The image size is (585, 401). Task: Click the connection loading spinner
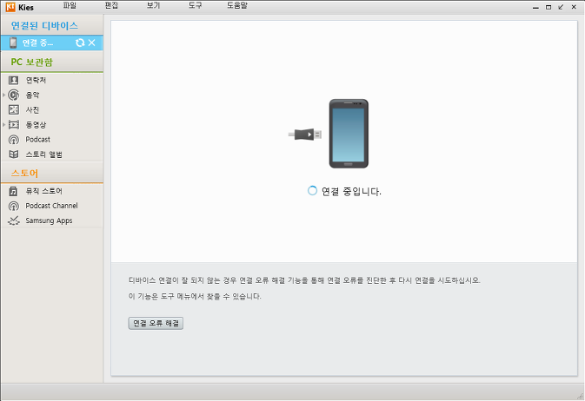click(x=312, y=191)
